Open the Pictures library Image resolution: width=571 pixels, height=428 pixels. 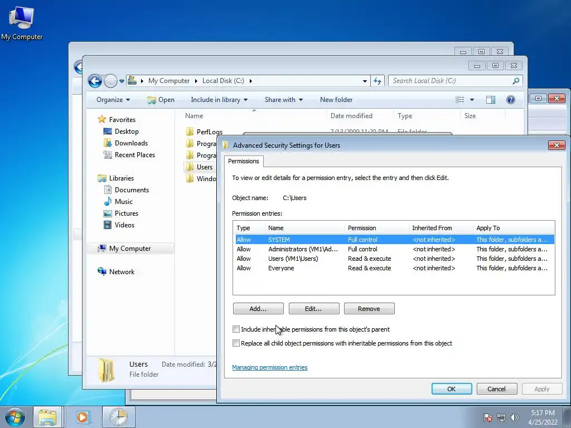[x=121, y=213]
